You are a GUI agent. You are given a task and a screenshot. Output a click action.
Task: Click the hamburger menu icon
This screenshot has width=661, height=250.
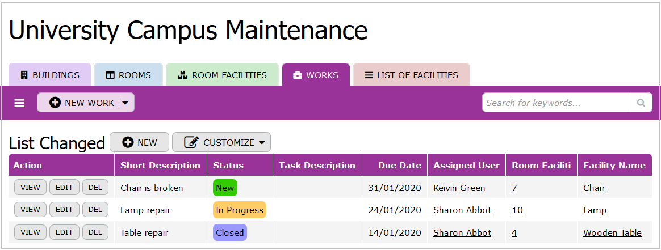click(x=20, y=103)
